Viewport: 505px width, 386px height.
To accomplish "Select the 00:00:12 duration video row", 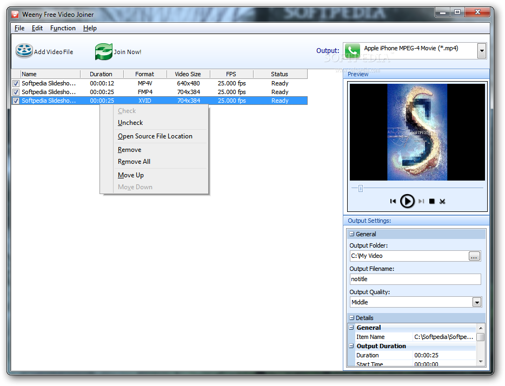I will pos(160,83).
